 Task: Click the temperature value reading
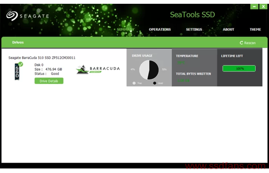[x=181, y=63]
